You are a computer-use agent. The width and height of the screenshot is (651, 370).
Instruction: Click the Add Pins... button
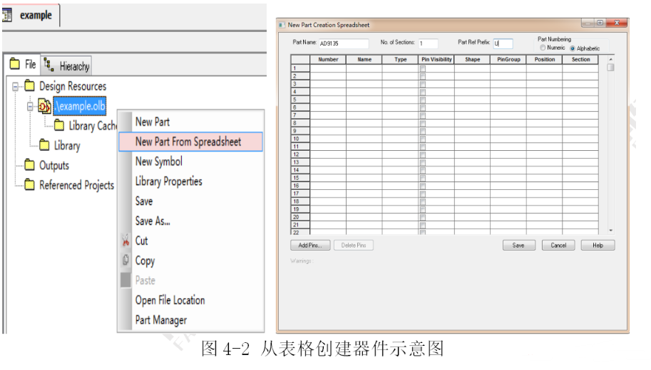(x=310, y=245)
